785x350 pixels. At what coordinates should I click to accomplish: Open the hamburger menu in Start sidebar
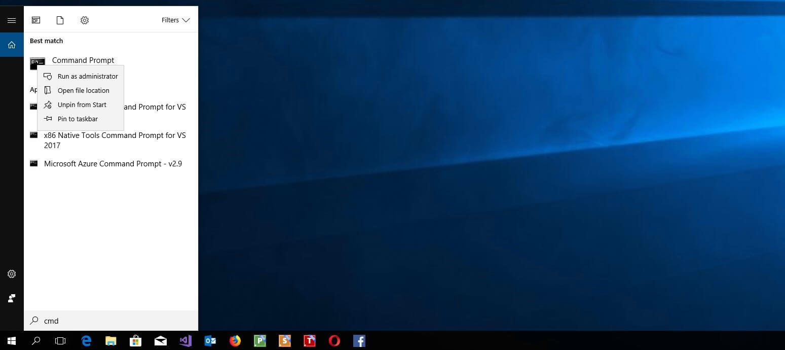pyautogui.click(x=12, y=20)
